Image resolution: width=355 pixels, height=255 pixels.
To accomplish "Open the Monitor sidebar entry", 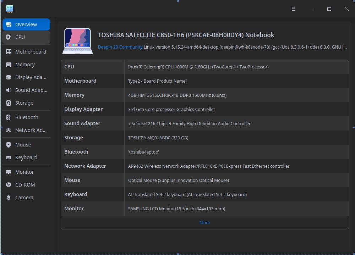I will (x=26, y=172).
